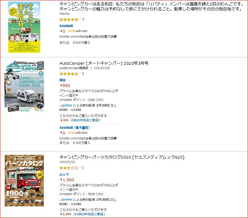
Task: Open the ¥300 (6点の中古品と新品) offers link
Action: coord(80,120)
